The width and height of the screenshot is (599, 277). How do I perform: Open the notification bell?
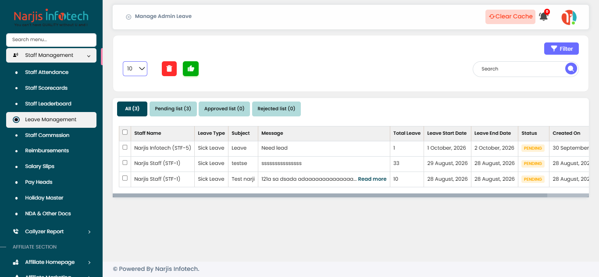pos(544,17)
